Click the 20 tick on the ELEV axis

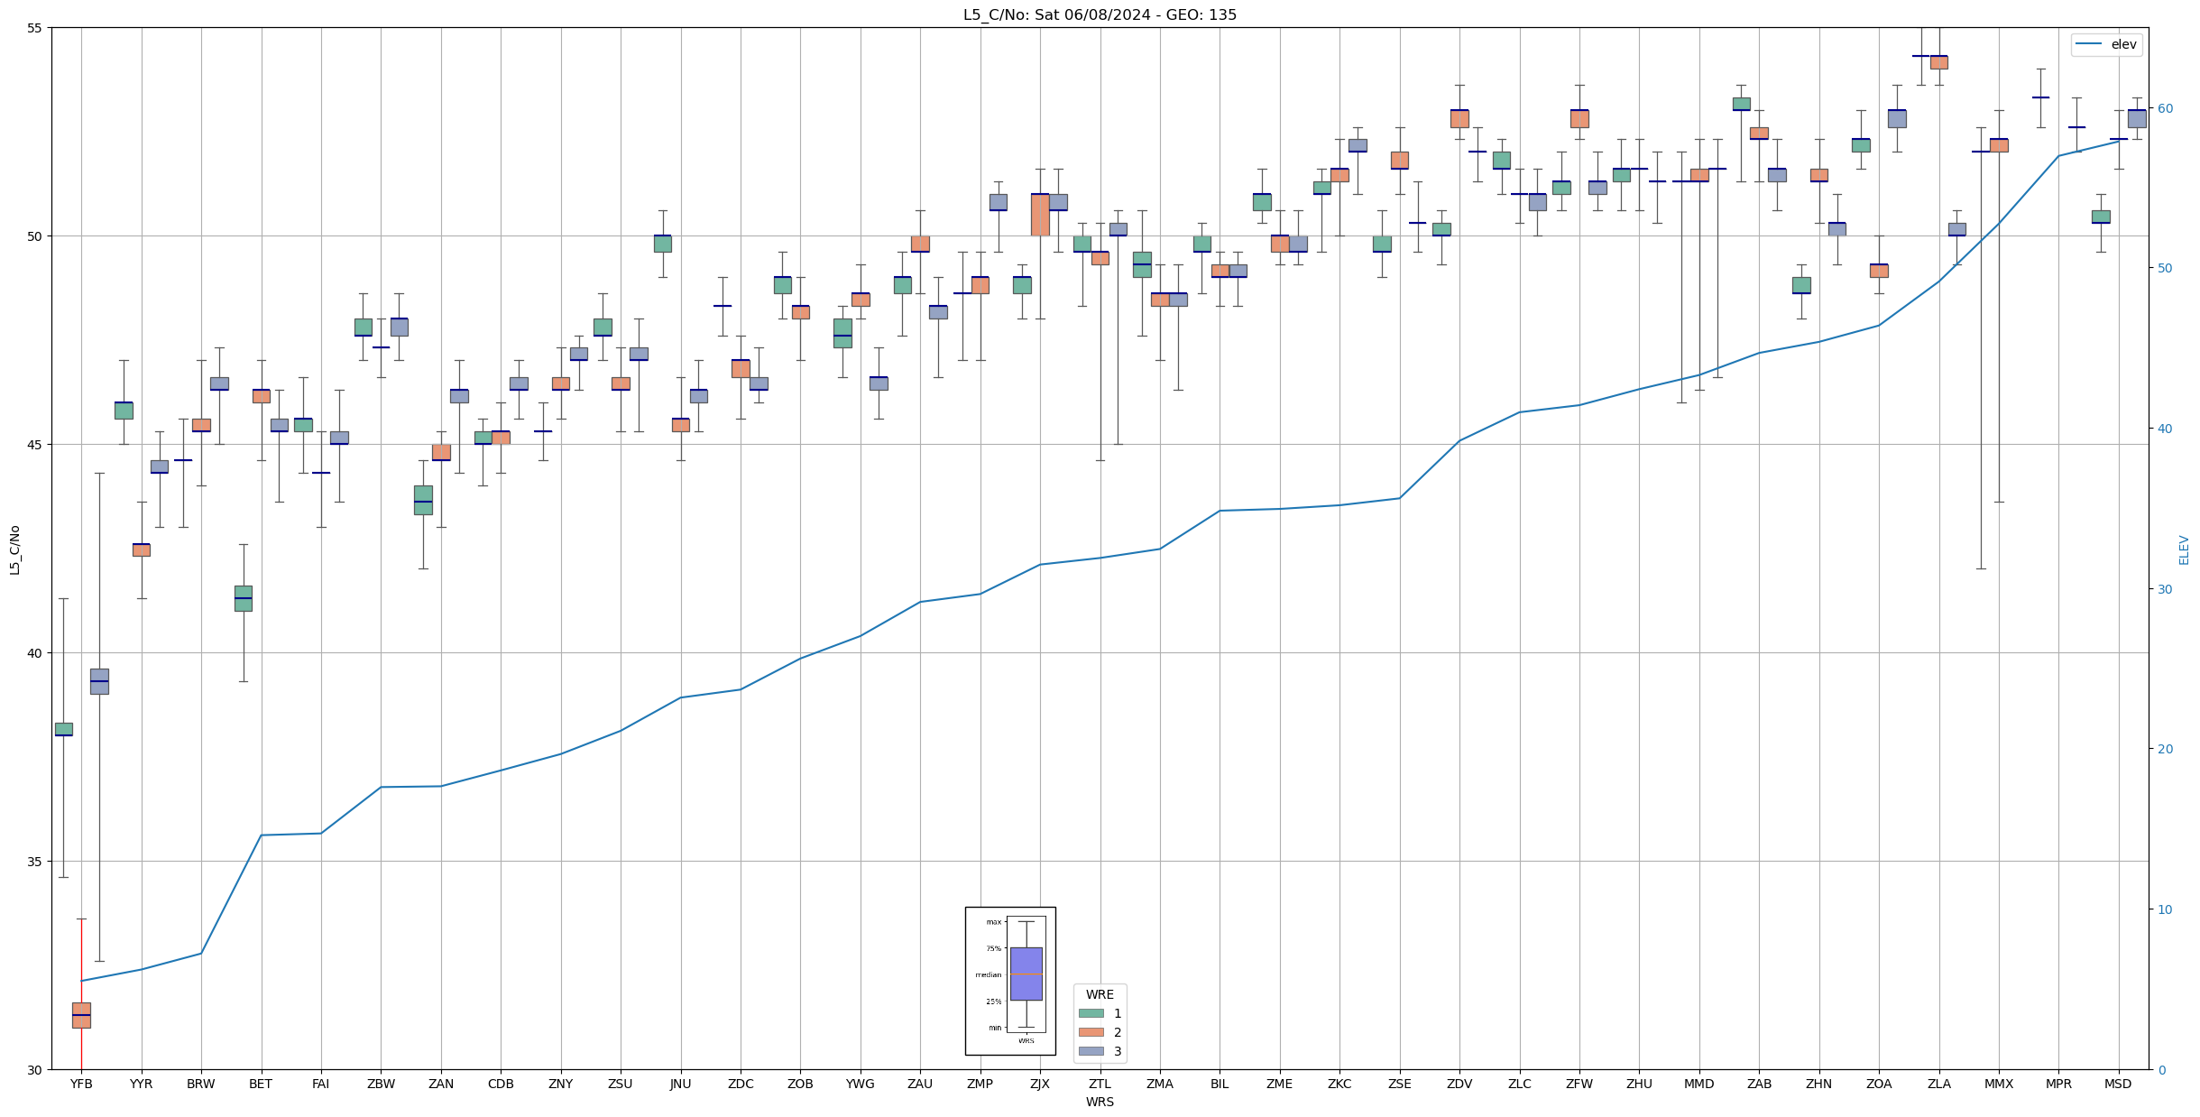2164,749
